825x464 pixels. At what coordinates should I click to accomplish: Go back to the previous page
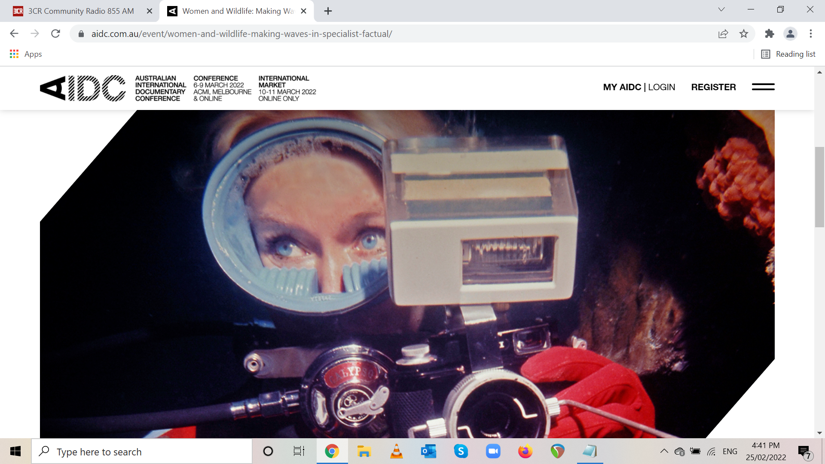pos(14,34)
